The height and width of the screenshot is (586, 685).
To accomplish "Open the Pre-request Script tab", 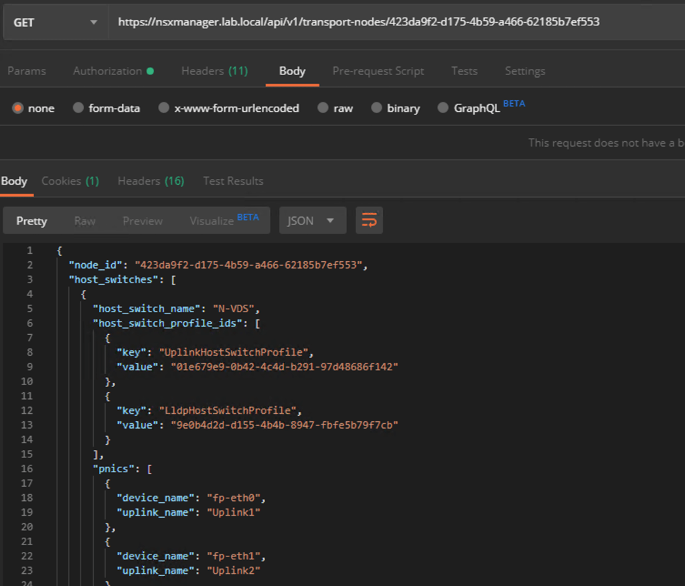I will (x=378, y=71).
